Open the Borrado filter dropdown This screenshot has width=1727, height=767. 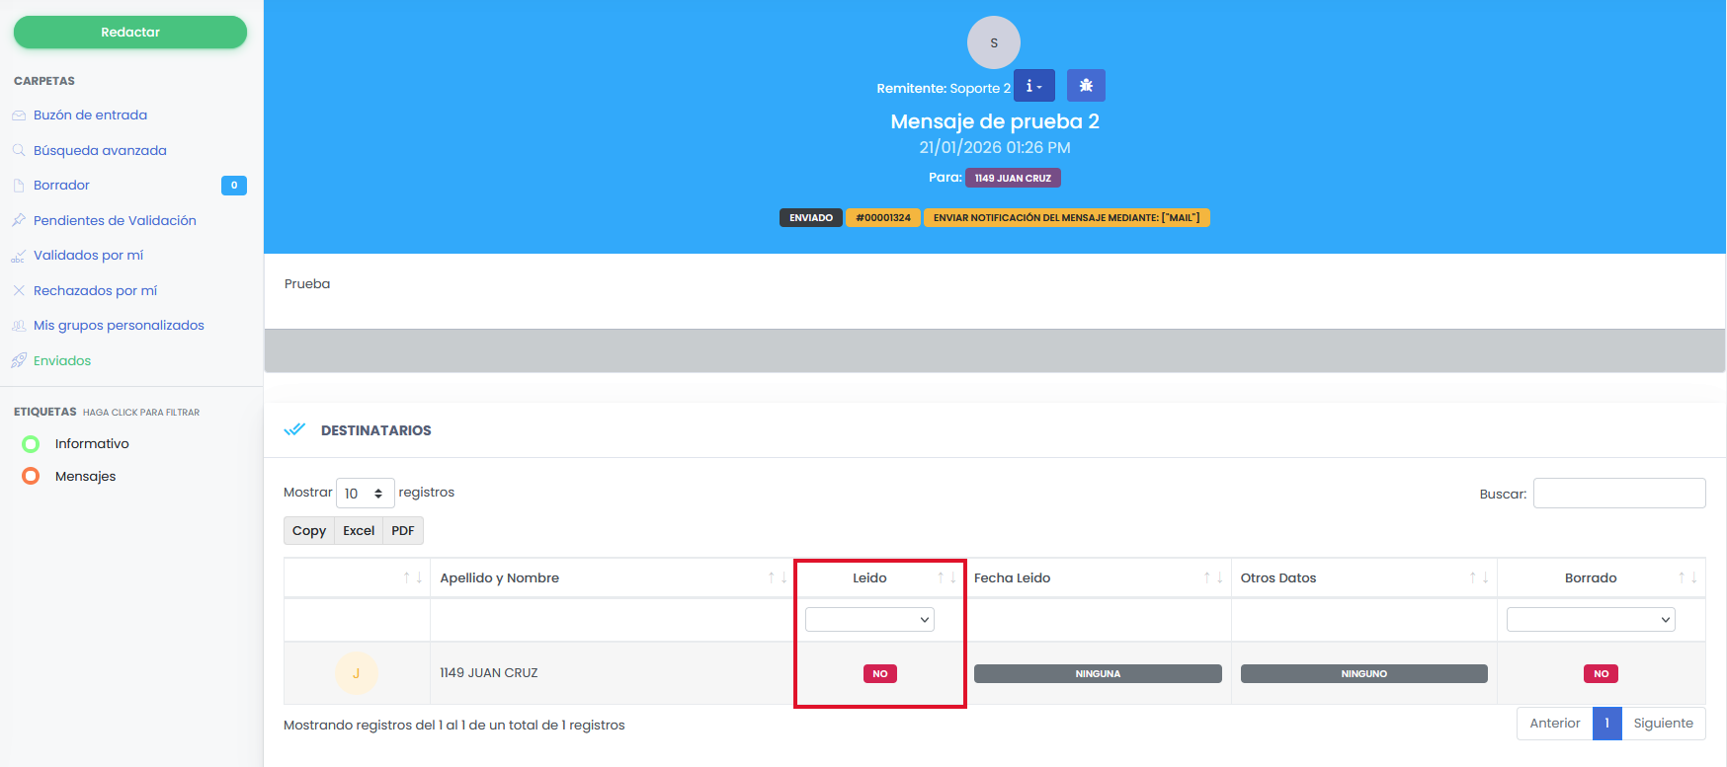(1591, 620)
